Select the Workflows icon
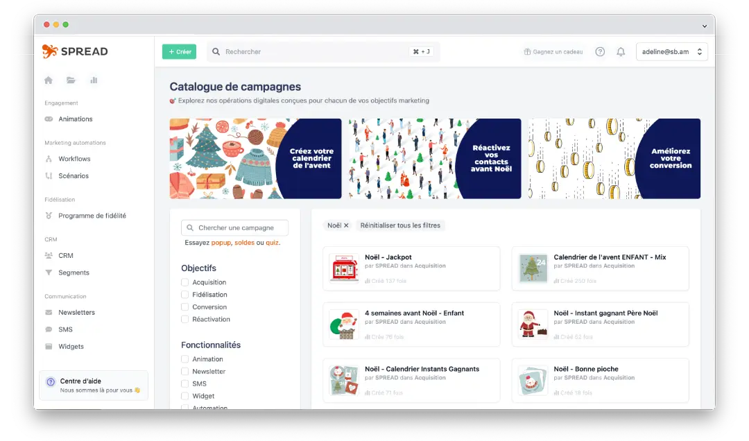The width and height of the screenshot is (749, 441). pyautogui.click(x=48, y=159)
